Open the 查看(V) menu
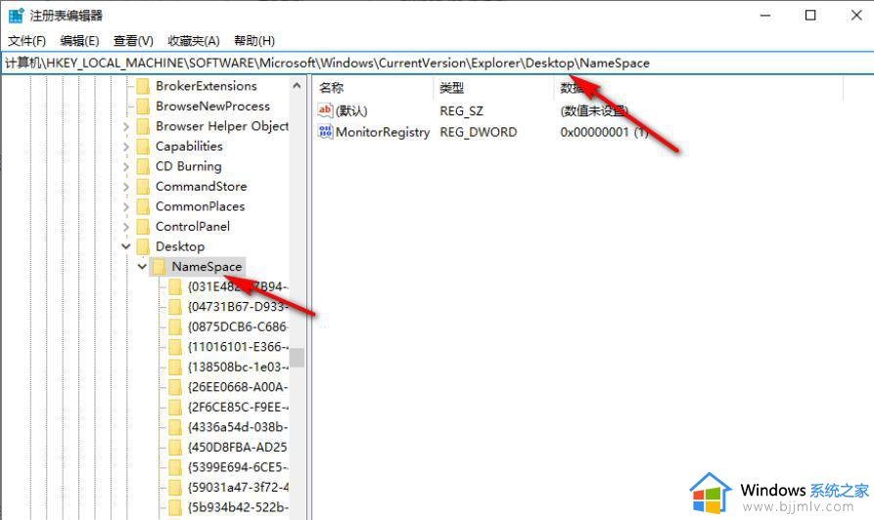 [x=133, y=41]
